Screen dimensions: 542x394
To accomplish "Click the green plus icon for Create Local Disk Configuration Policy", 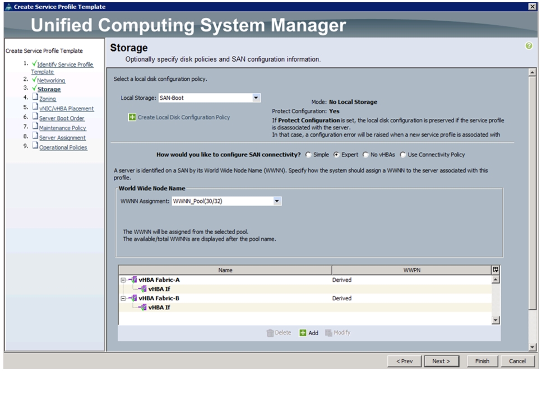I will click(x=132, y=117).
